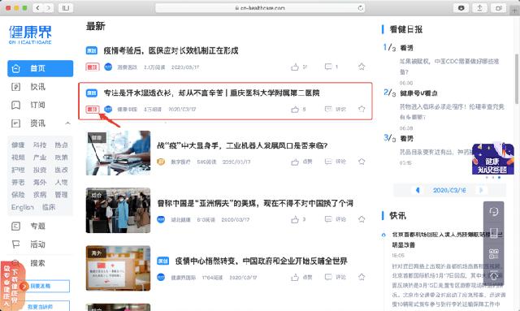
Task: Open 搜索 in the sidebar
Action: click(x=38, y=263)
